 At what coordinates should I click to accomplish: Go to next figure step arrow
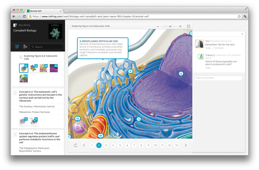coord(186,145)
